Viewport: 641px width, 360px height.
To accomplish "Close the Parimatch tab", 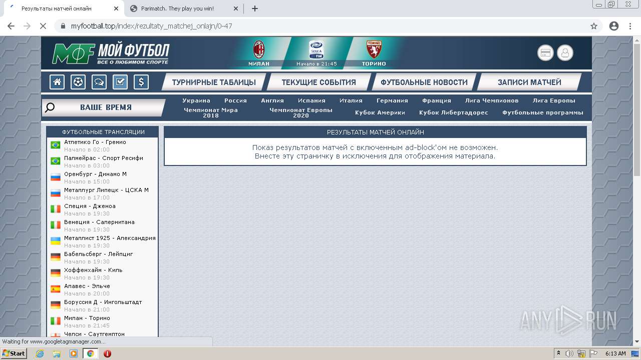I will 236,8.
